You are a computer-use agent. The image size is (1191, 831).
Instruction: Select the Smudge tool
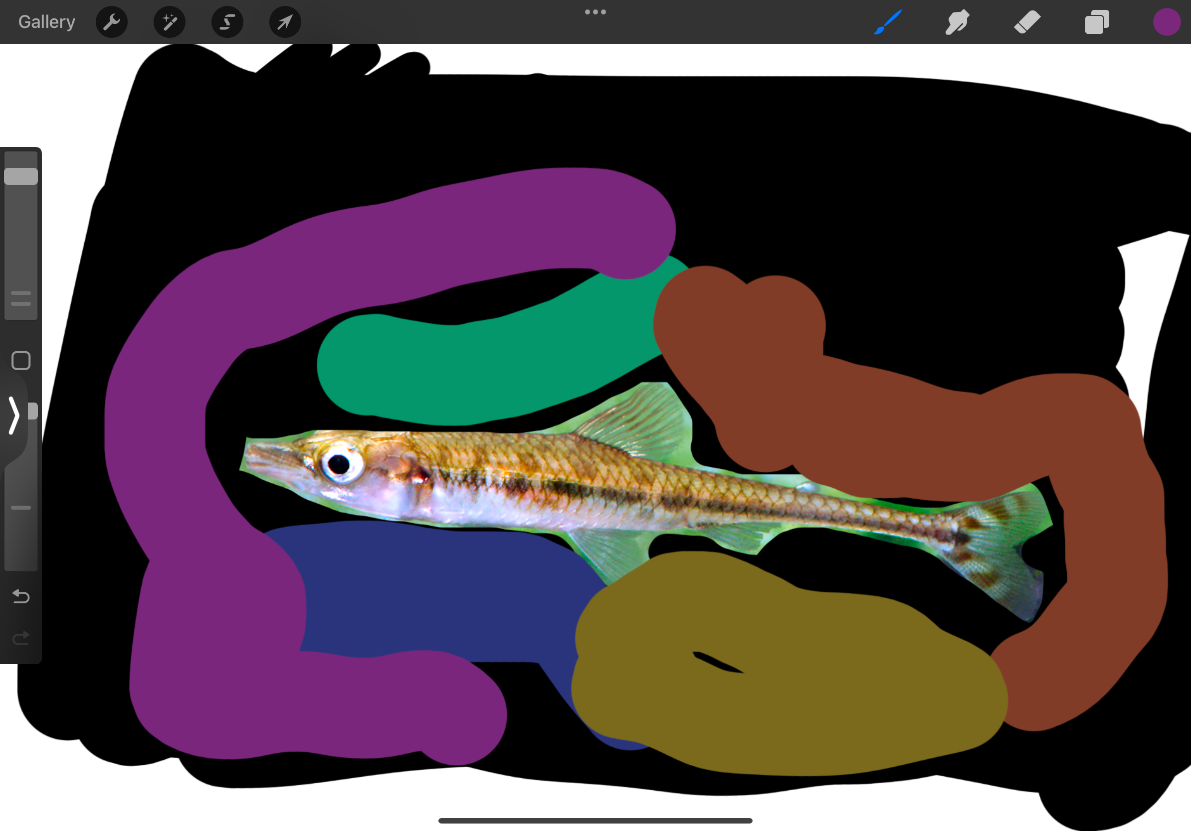957,22
